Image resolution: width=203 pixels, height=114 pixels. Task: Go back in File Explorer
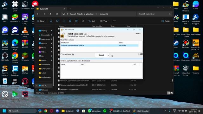(38, 14)
